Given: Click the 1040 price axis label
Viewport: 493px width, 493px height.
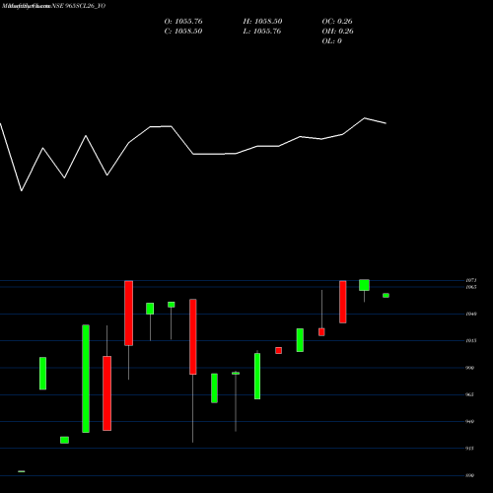Looking at the screenshot, I should pos(471,314).
